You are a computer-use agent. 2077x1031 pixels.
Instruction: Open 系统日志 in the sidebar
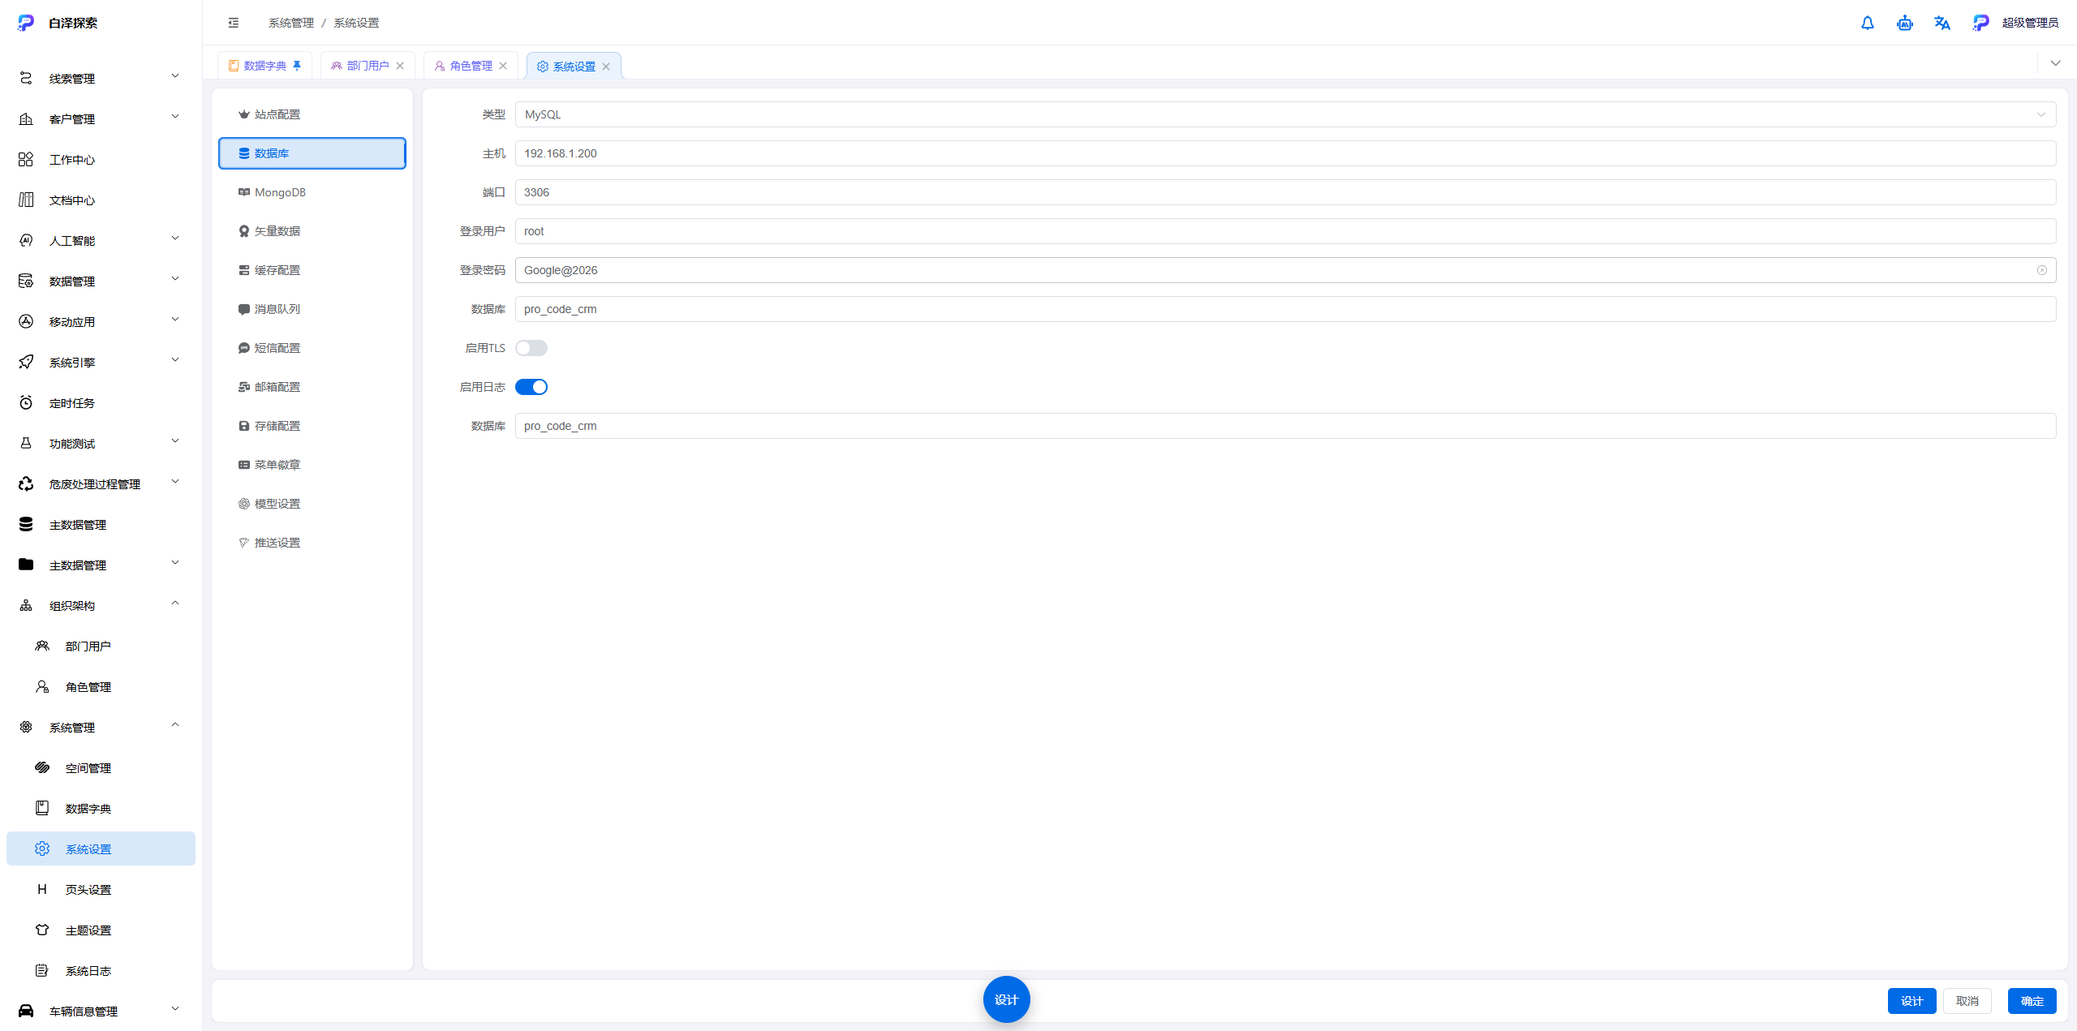click(x=101, y=971)
